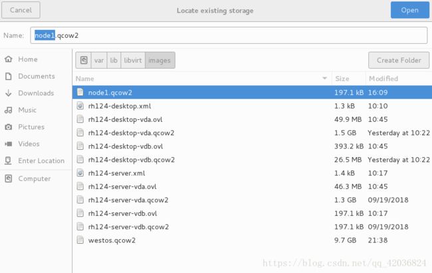
Task: Click XML icon of rh124-server.xml
Action: pos(80,173)
